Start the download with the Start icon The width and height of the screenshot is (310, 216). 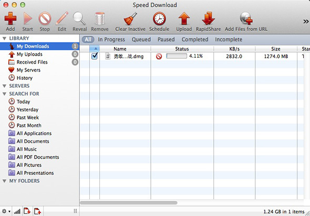pos(27,18)
